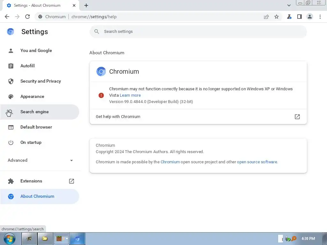Open Default browser settings
This screenshot has height=245, width=327.
tap(40, 127)
